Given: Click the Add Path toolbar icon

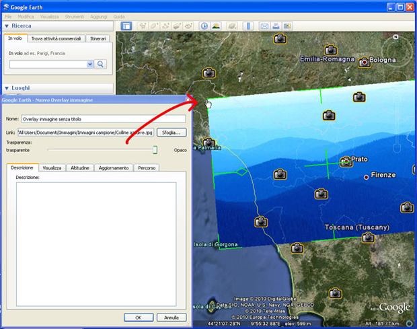Looking at the screenshot, I should 165,26.
